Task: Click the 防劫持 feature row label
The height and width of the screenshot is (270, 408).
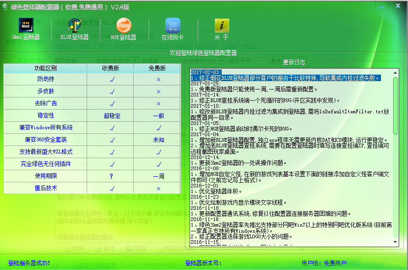Action: coord(46,79)
